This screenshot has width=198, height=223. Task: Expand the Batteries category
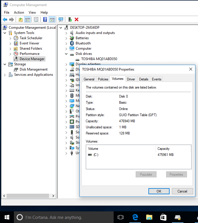click(66, 38)
